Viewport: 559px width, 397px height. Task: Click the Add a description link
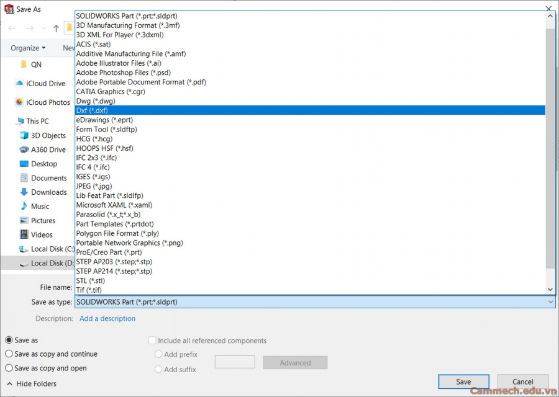[107, 318]
